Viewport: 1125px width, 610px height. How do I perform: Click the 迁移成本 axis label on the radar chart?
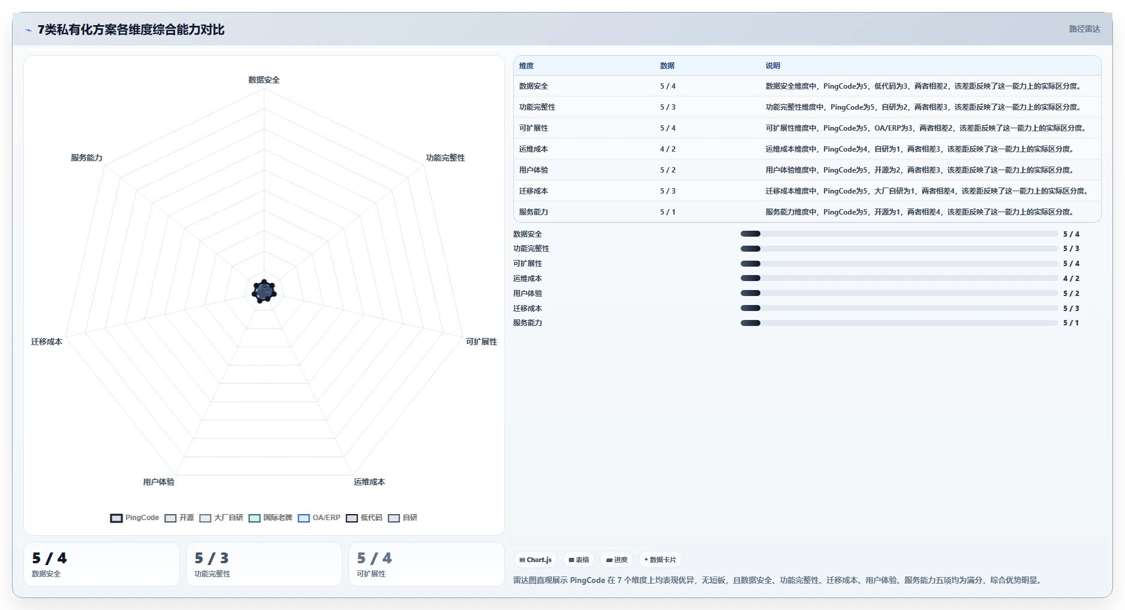[47, 342]
